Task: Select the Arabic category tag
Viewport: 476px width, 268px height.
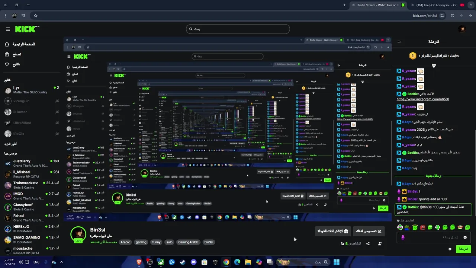Action: point(125,242)
